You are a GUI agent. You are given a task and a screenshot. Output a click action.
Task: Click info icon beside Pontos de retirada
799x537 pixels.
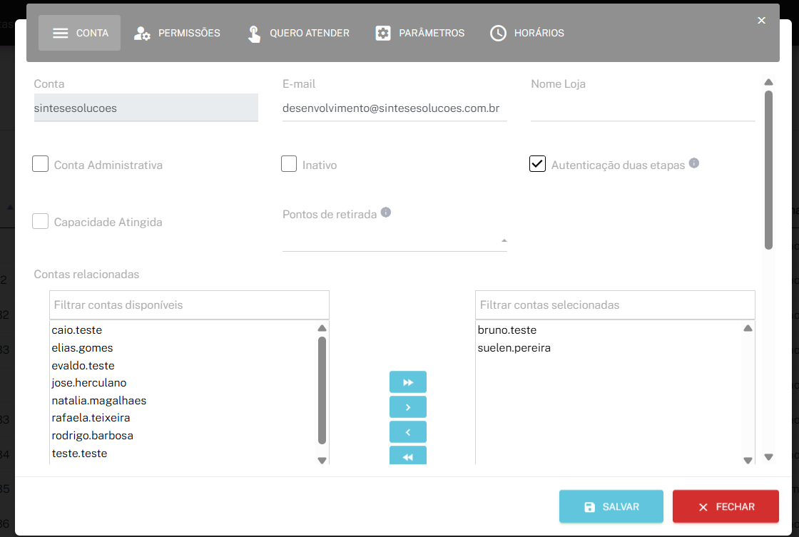tap(386, 212)
